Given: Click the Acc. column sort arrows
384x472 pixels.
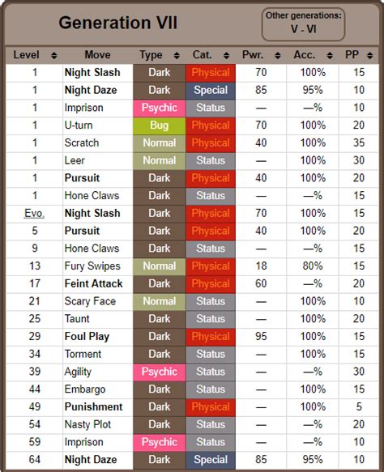Looking at the screenshot, I should click(330, 55).
